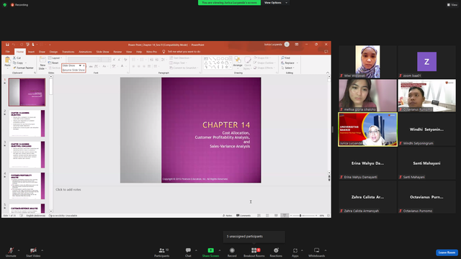Open the Zoom Chat panel
Screen dimensions: 461x259
[188, 252]
